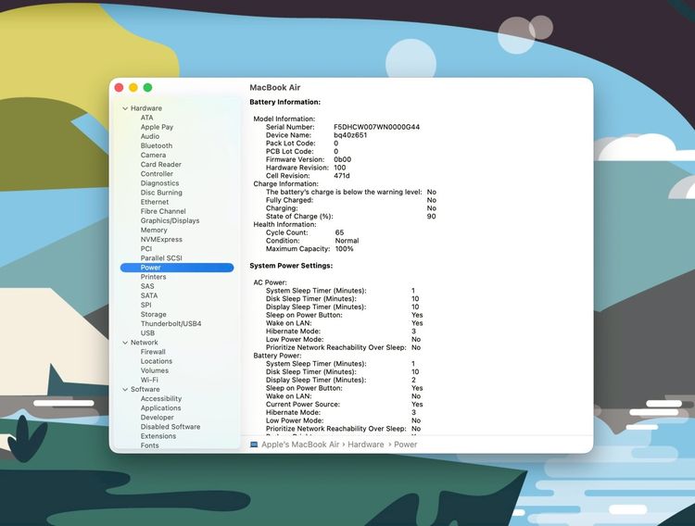The image size is (695, 526).
Task: Click the State of Charge value 90
Action: click(x=431, y=217)
